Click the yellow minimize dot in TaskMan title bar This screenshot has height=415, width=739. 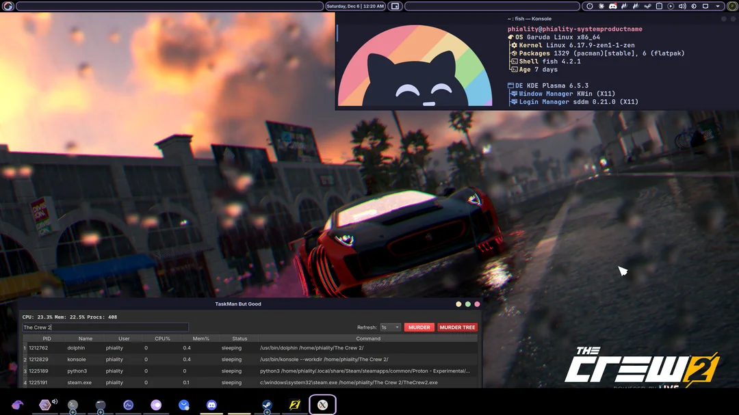tap(458, 304)
